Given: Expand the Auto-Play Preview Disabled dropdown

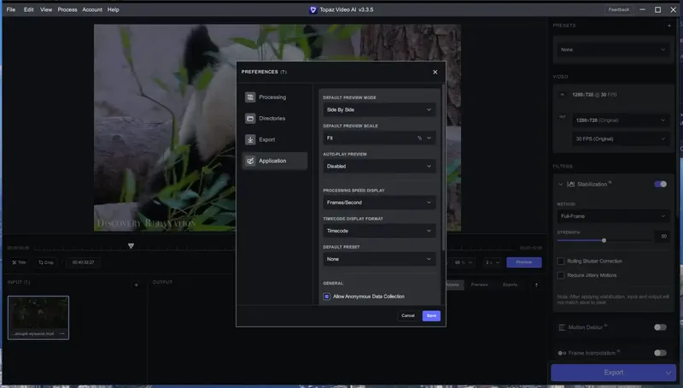Looking at the screenshot, I should coord(379,167).
